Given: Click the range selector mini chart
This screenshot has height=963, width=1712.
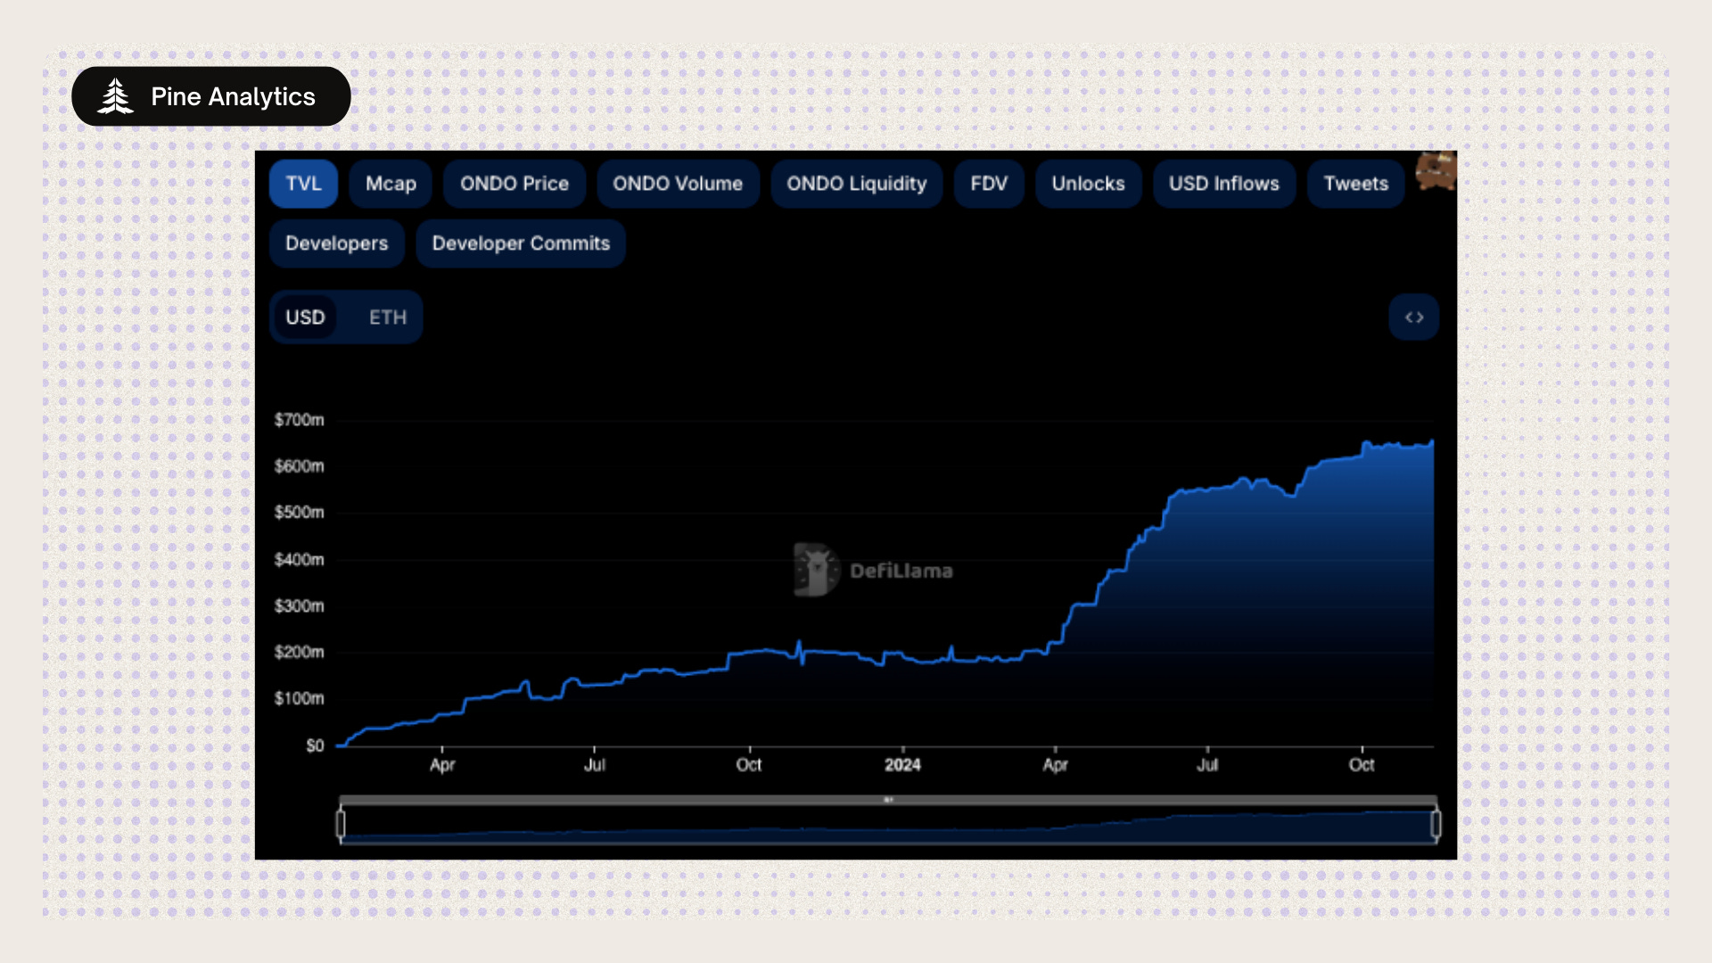Looking at the screenshot, I should point(888,826).
